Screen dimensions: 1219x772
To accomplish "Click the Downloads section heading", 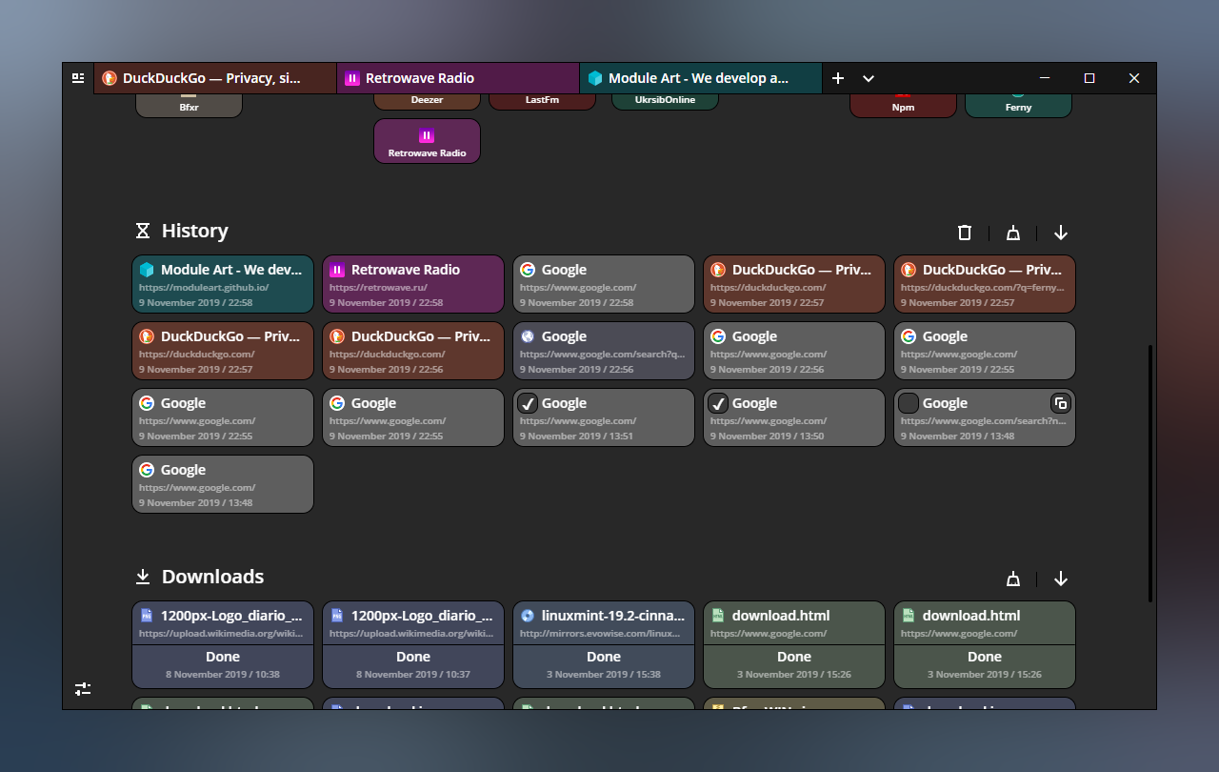I will 213,577.
